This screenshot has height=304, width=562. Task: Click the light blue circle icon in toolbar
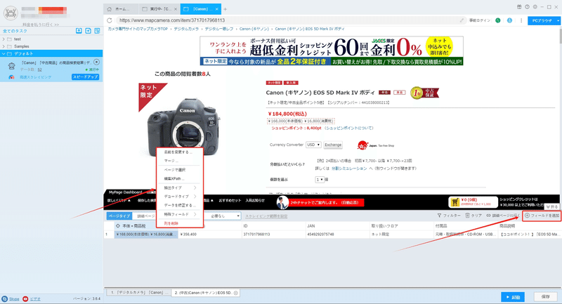coord(509,20)
